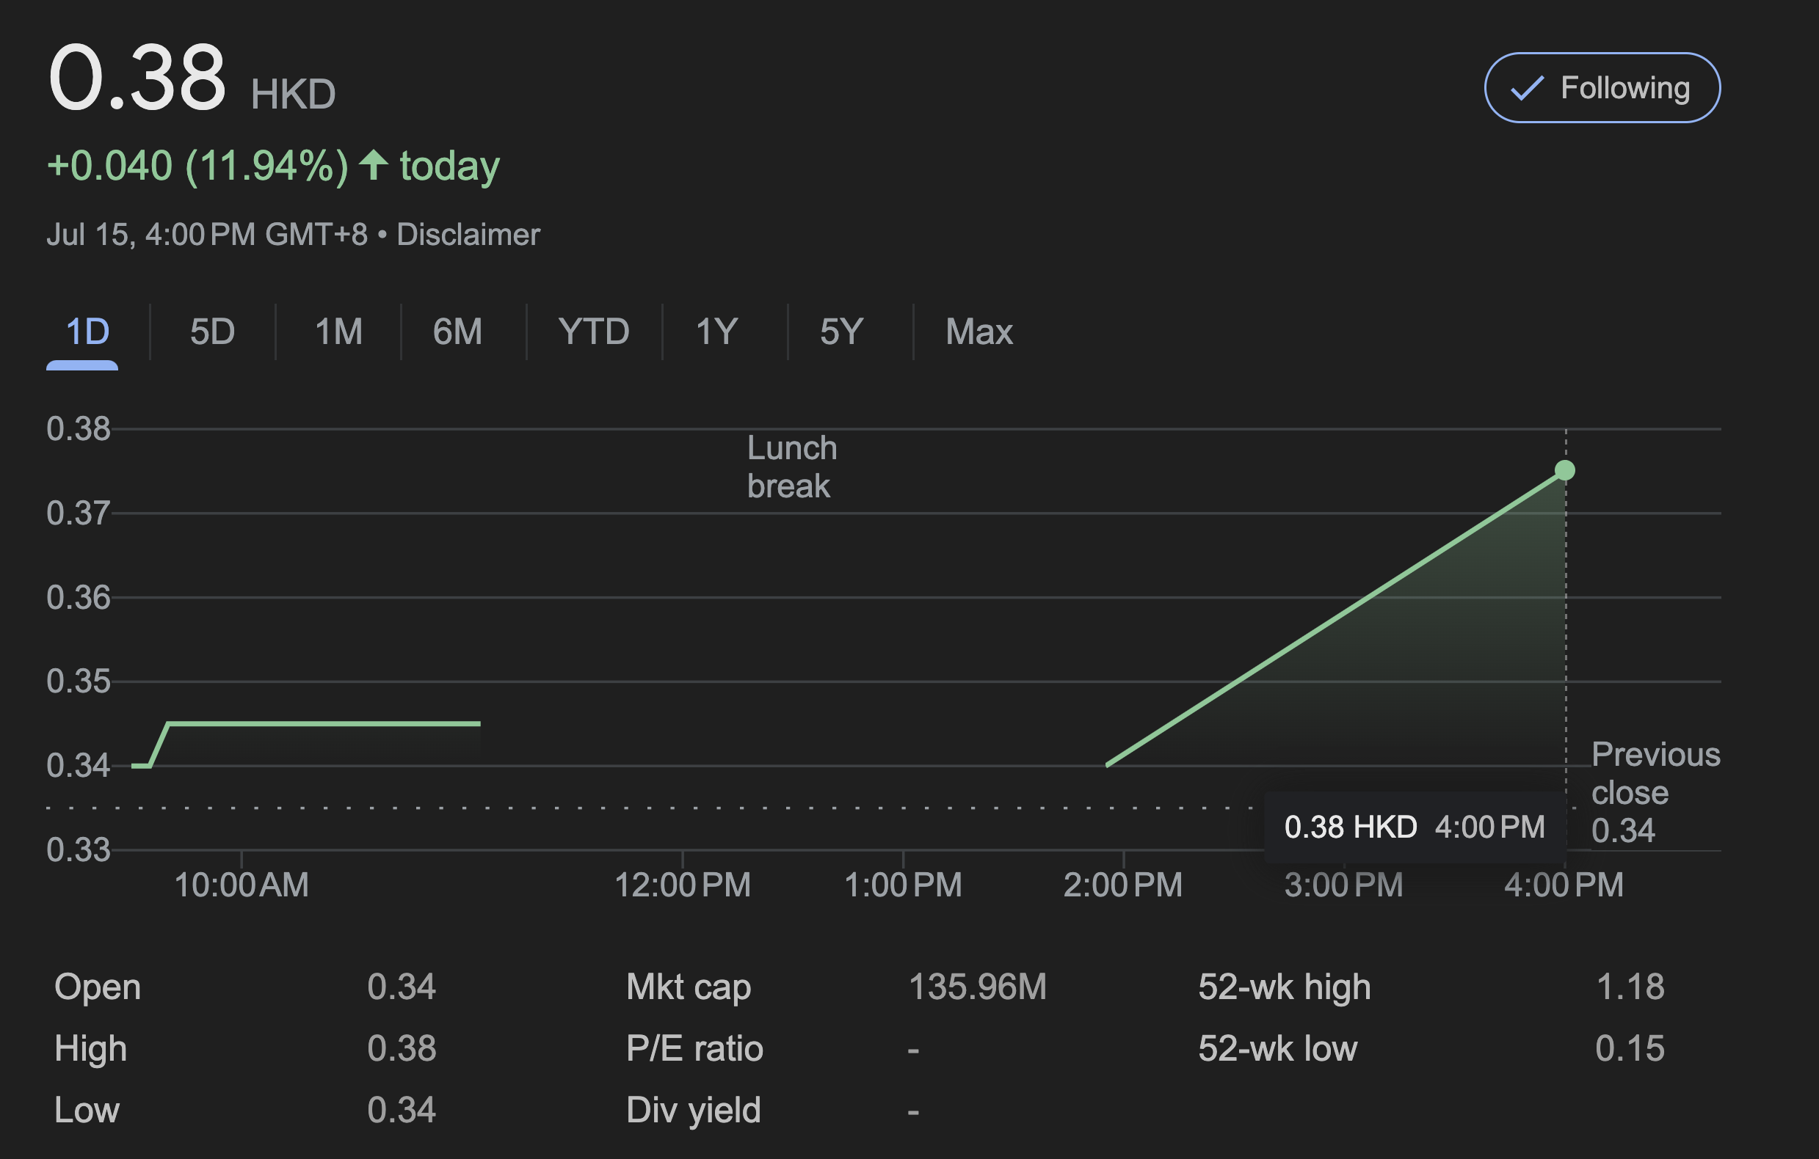Select the YTD range tab
The height and width of the screenshot is (1159, 1819).
(594, 332)
